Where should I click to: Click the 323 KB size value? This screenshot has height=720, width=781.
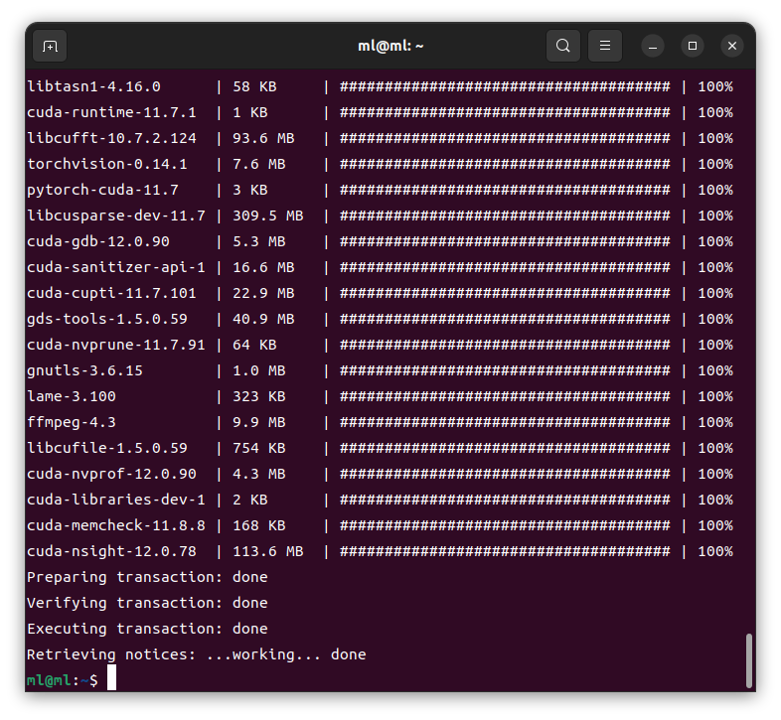click(259, 397)
